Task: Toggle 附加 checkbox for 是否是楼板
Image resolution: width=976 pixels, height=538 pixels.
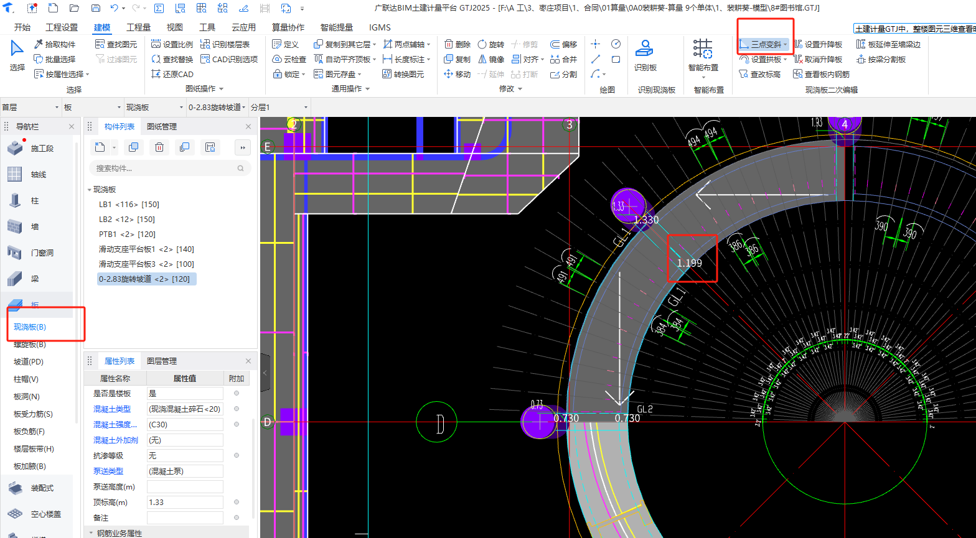Action: pos(236,393)
